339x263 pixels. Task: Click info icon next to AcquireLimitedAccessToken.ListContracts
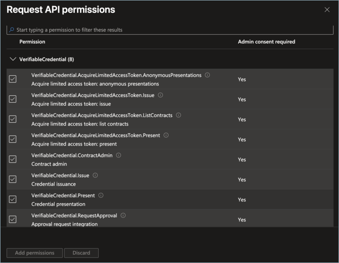(x=178, y=115)
